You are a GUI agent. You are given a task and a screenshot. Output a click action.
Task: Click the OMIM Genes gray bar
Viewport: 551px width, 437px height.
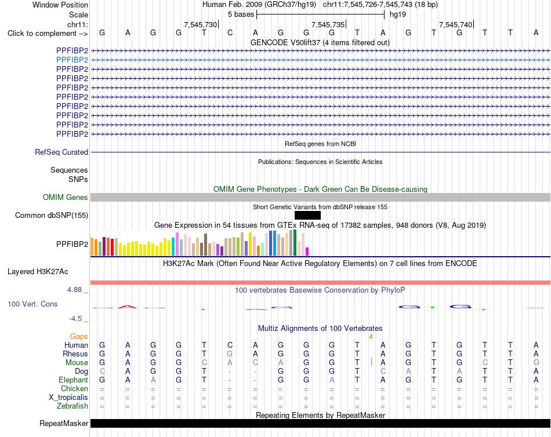click(320, 198)
